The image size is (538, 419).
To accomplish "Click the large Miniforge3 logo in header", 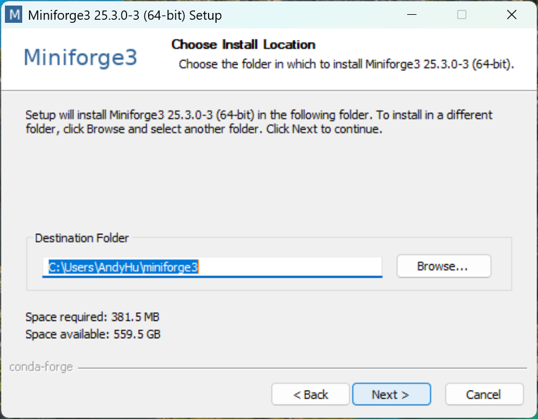I will point(81,57).
